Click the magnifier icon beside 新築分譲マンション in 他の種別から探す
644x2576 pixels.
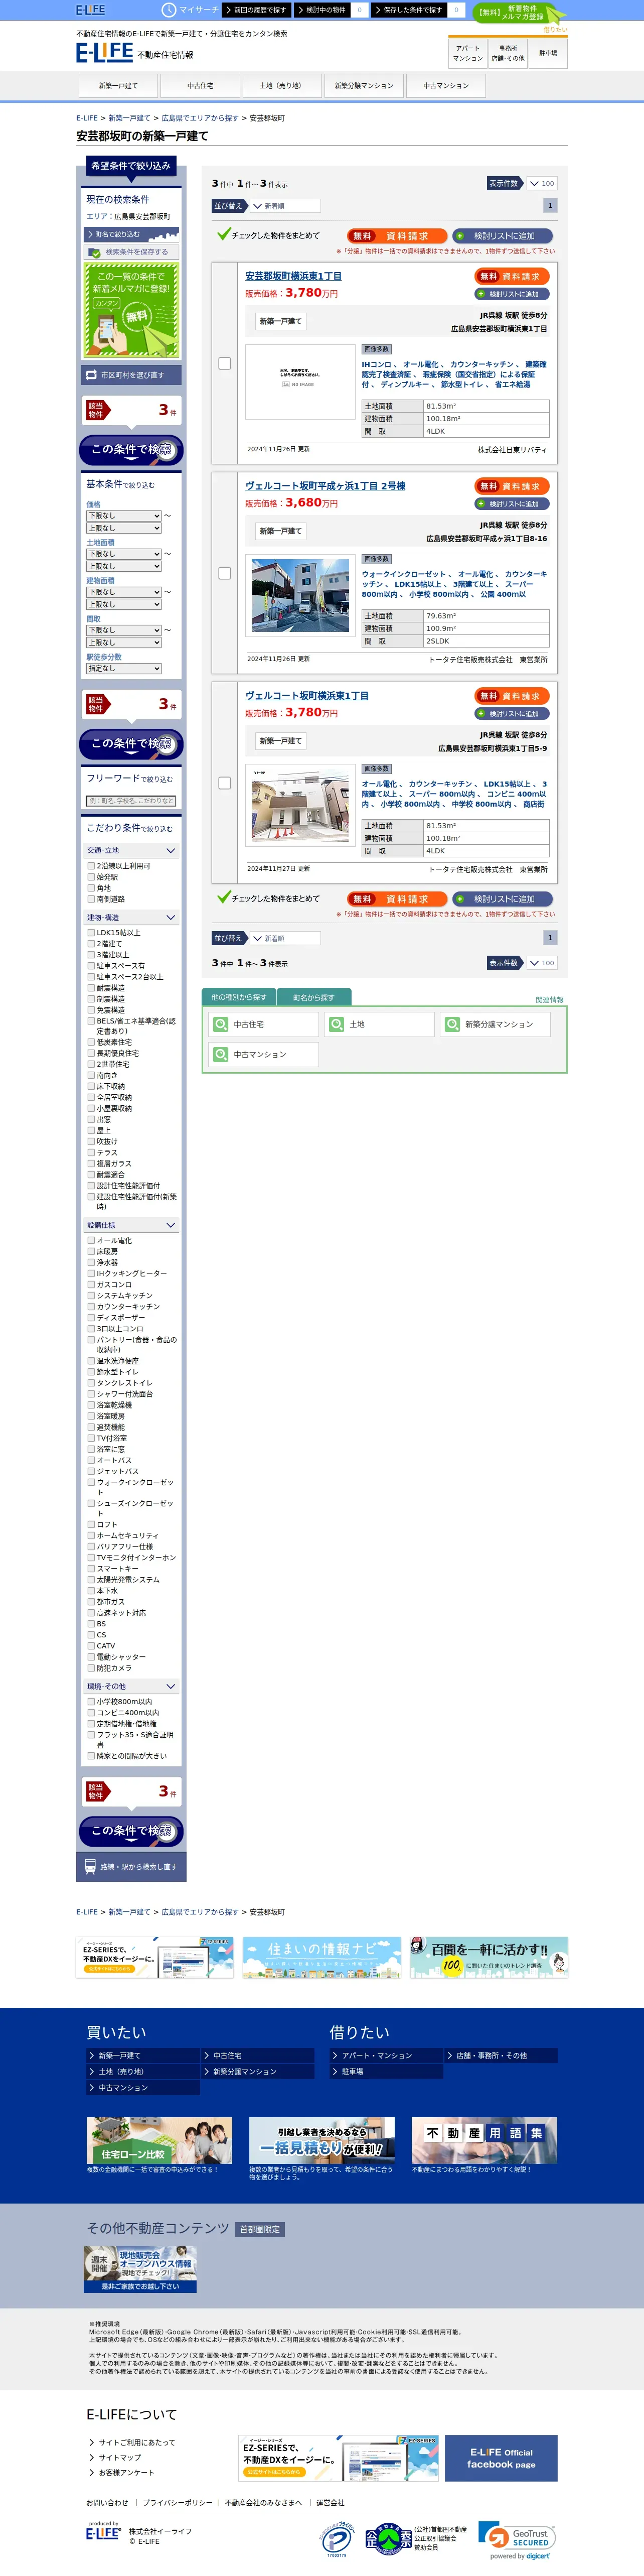453,1024
